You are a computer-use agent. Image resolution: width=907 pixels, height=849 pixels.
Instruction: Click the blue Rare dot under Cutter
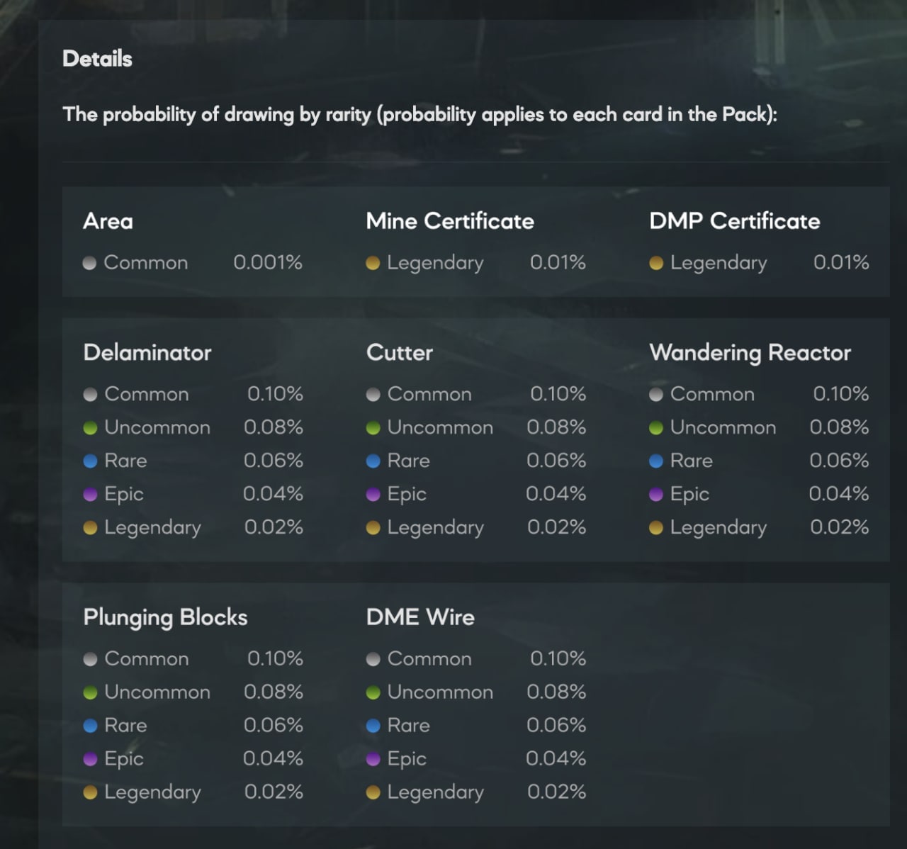(x=373, y=461)
